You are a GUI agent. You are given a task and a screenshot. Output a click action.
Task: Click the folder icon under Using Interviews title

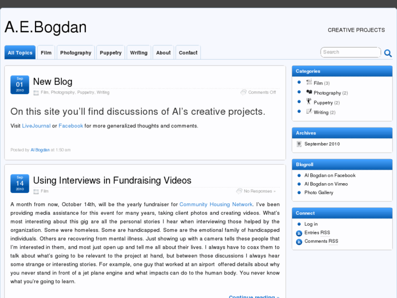tap(36, 191)
